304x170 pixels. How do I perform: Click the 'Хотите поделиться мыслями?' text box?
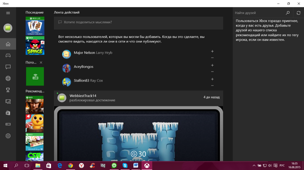(x=138, y=22)
